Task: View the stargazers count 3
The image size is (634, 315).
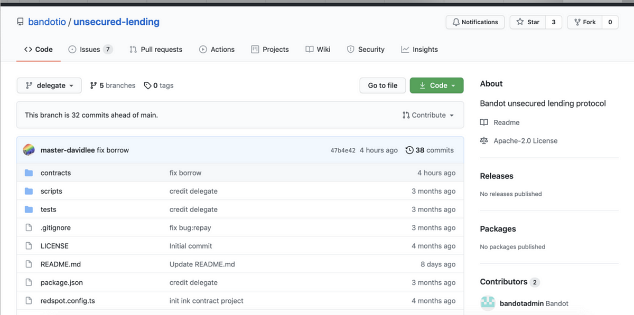Action: 553,22
